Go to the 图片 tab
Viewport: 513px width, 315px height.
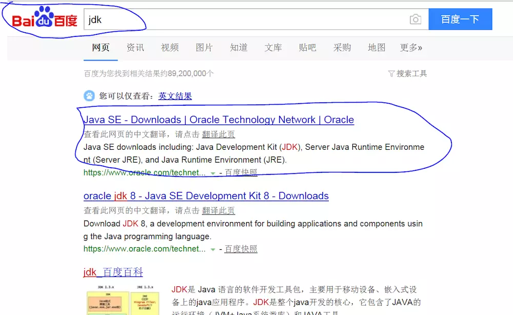pyautogui.click(x=204, y=48)
